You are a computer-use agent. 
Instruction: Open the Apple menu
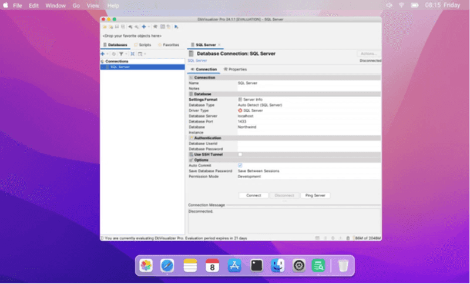[5, 5]
